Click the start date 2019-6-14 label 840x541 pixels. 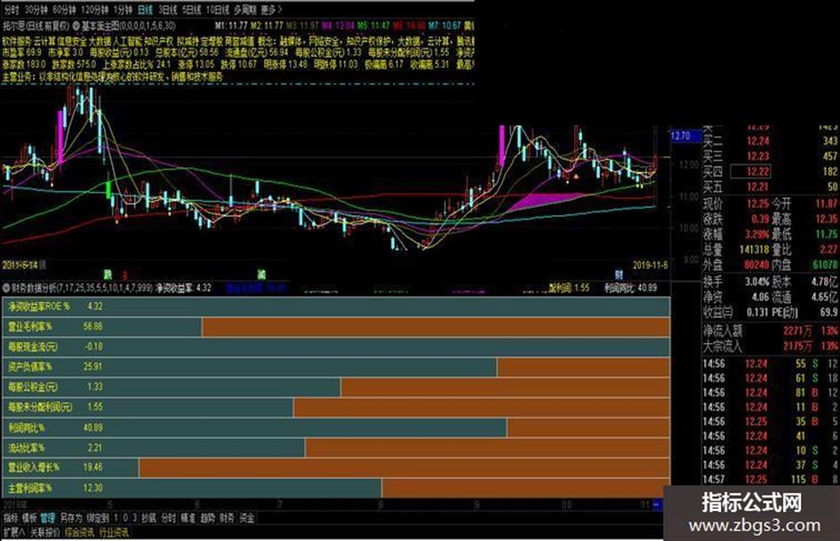pos(20,265)
